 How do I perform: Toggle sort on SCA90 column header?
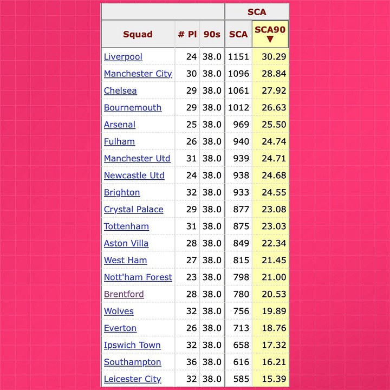(270, 34)
